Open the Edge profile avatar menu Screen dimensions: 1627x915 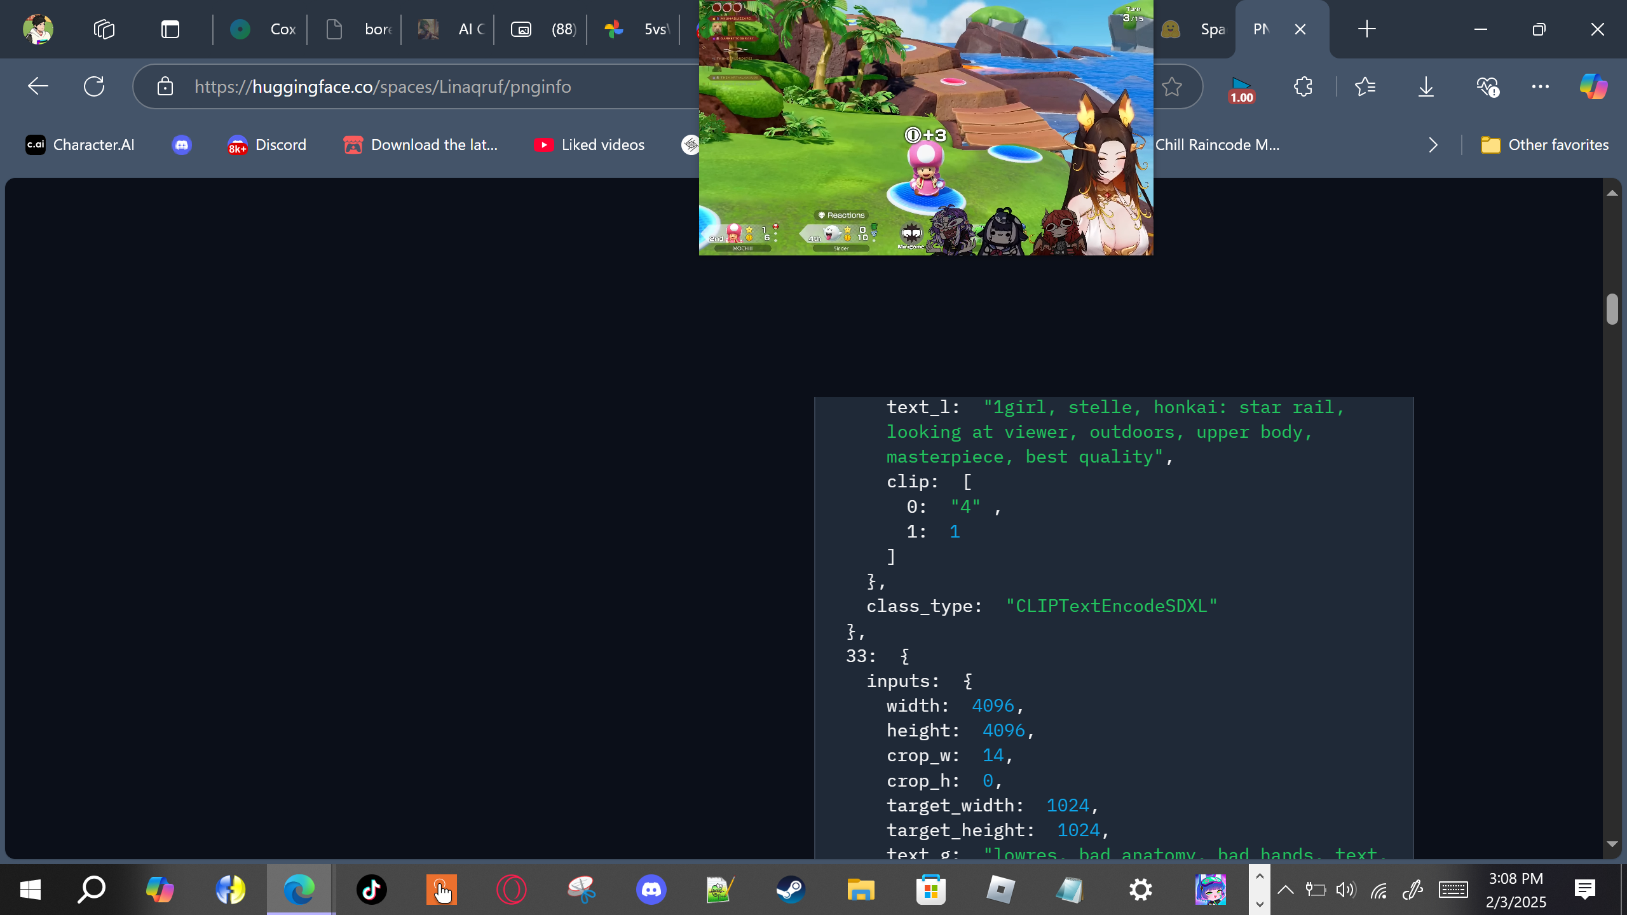37,29
